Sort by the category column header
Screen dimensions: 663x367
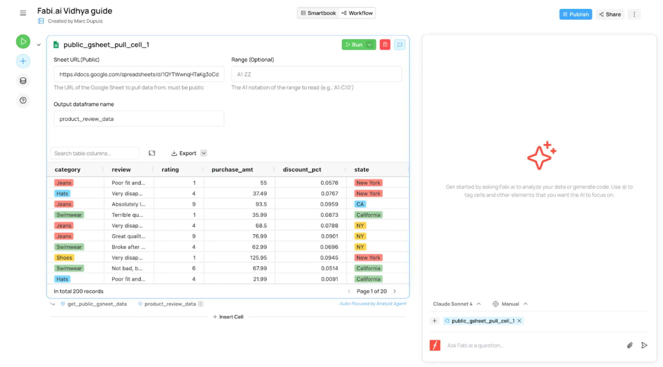coord(67,169)
